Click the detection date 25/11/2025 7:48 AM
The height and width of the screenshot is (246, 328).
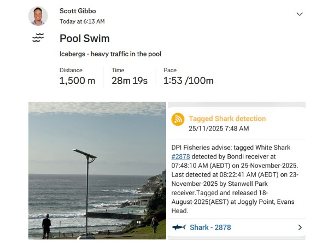point(219,128)
